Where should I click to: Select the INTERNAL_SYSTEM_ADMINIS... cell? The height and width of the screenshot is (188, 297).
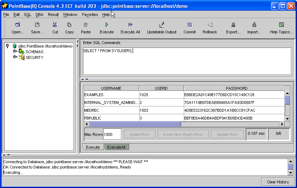click(111, 103)
